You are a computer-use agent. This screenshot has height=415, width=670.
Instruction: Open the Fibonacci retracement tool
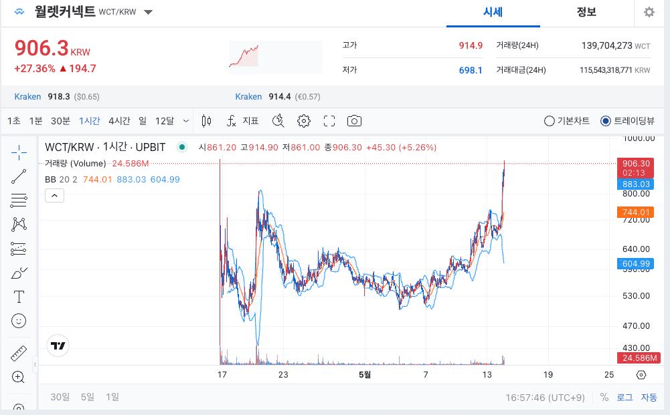(x=19, y=200)
